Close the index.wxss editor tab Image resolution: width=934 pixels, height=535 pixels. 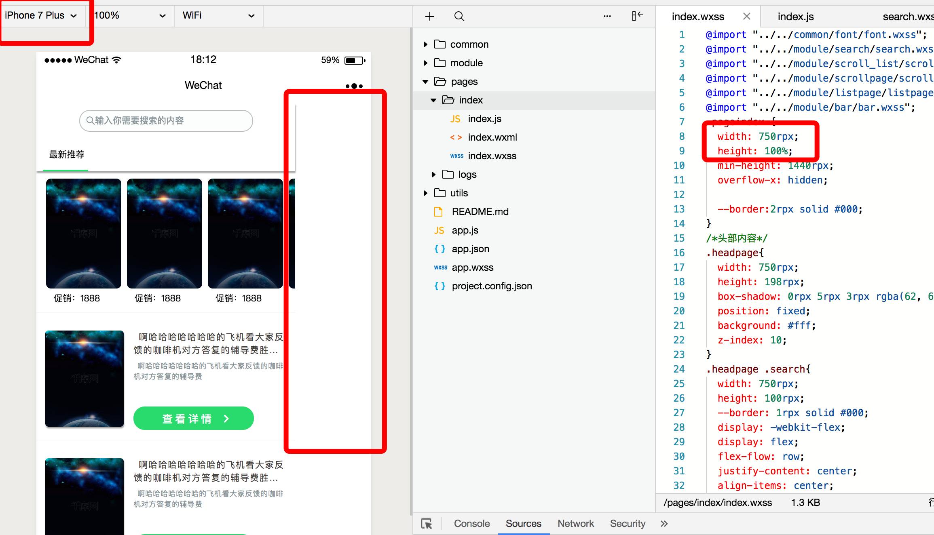pyautogui.click(x=746, y=16)
